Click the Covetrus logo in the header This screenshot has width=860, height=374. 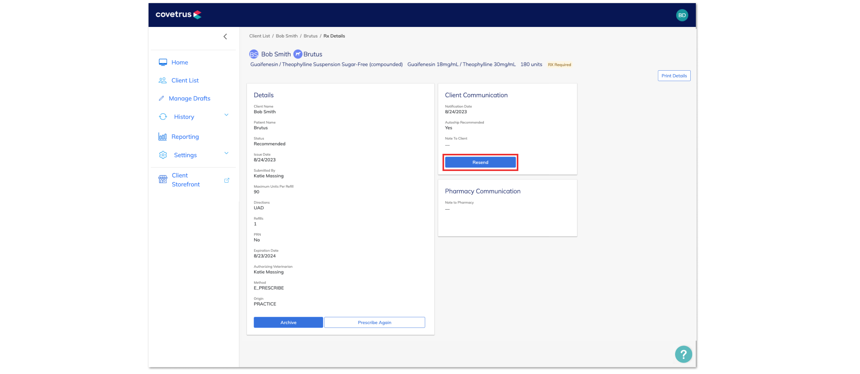pos(178,14)
